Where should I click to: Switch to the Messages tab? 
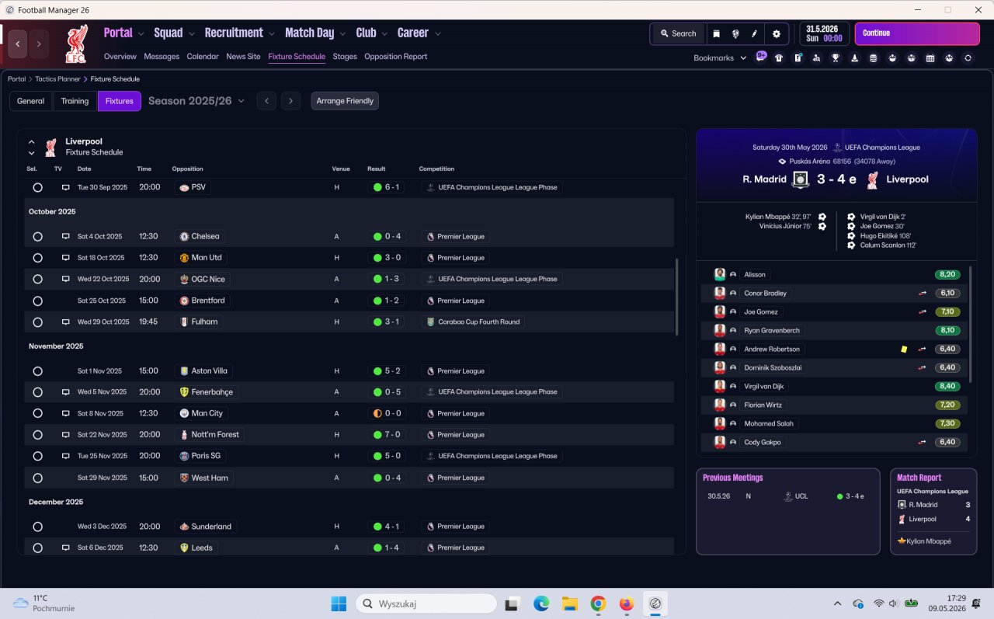click(x=162, y=57)
